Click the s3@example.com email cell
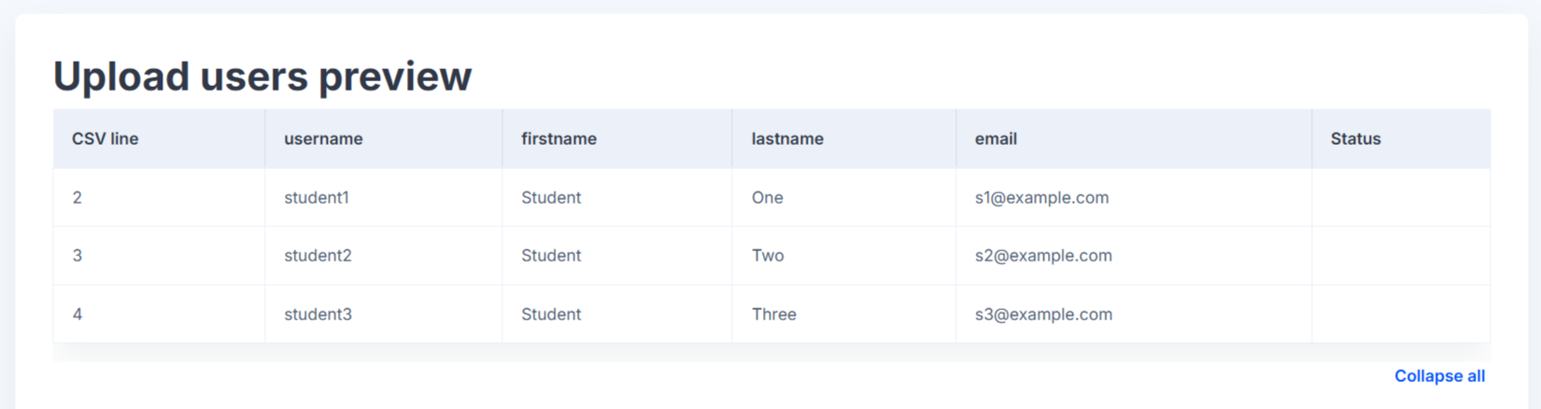Viewport: 1541px width, 409px height. click(x=1134, y=314)
